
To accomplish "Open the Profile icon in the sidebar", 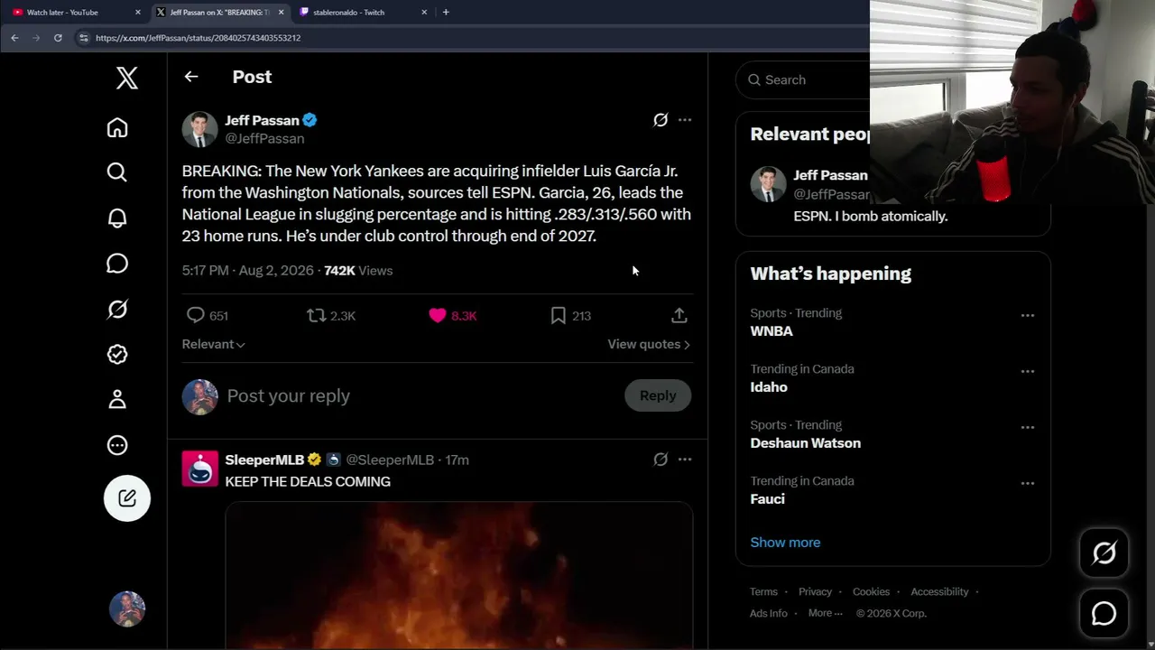I will click(x=117, y=400).
